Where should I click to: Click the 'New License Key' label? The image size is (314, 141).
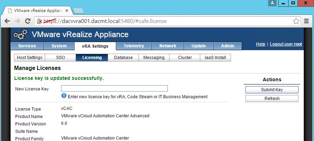[x=32, y=89]
